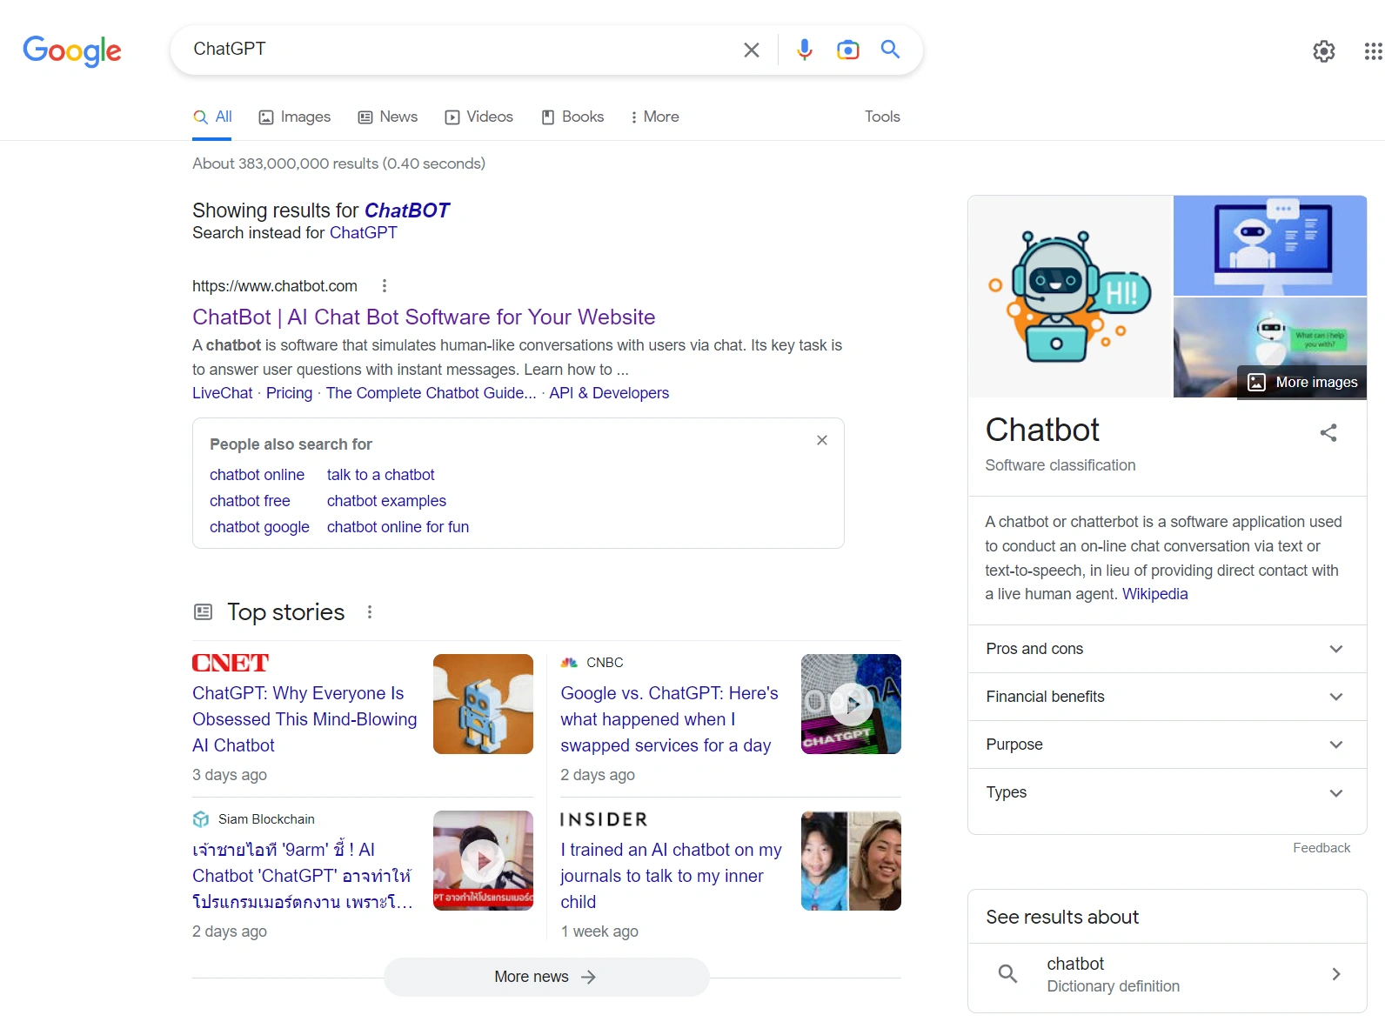The image size is (1385, 1035).
Task: Click the Feedback link below the panel
Action: click(1321, 848)
